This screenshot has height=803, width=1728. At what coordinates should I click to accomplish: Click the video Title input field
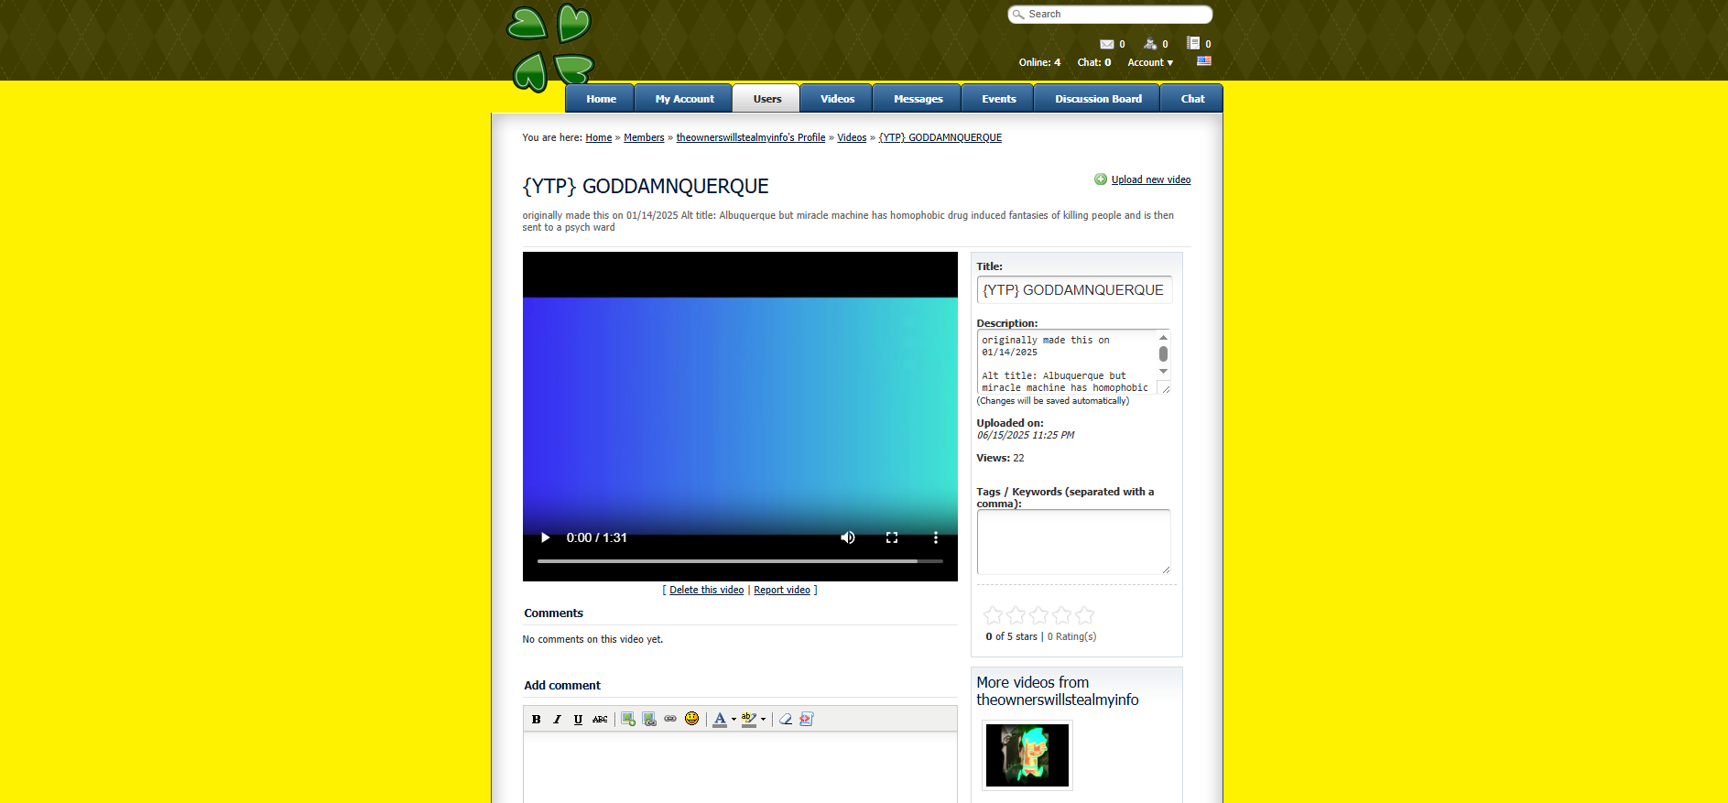click(1074, 290)
